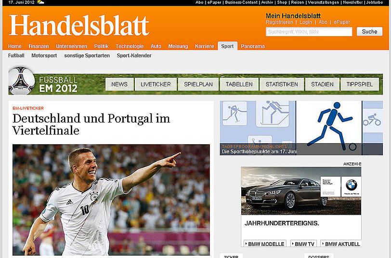Open the Newsletter link

353,2
